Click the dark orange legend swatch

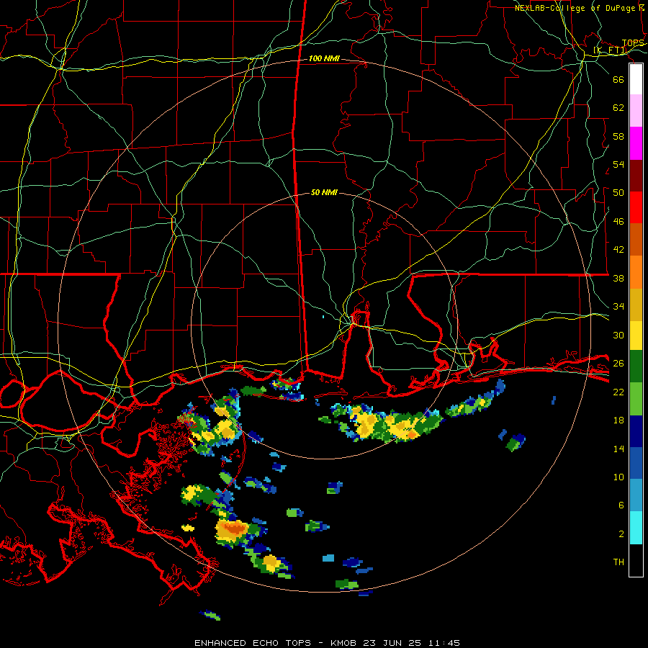[636, 239]
